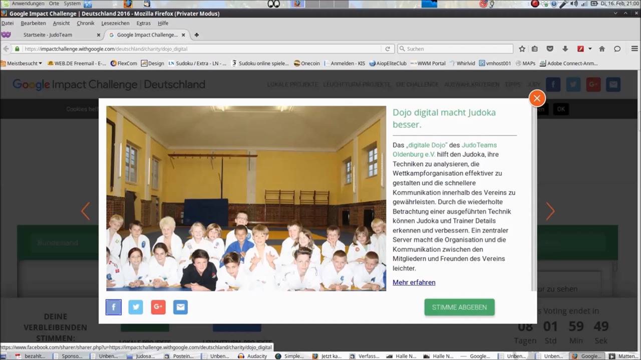Reload page using address bar refresh icon

pyautogui.click(x=387, y=49)
